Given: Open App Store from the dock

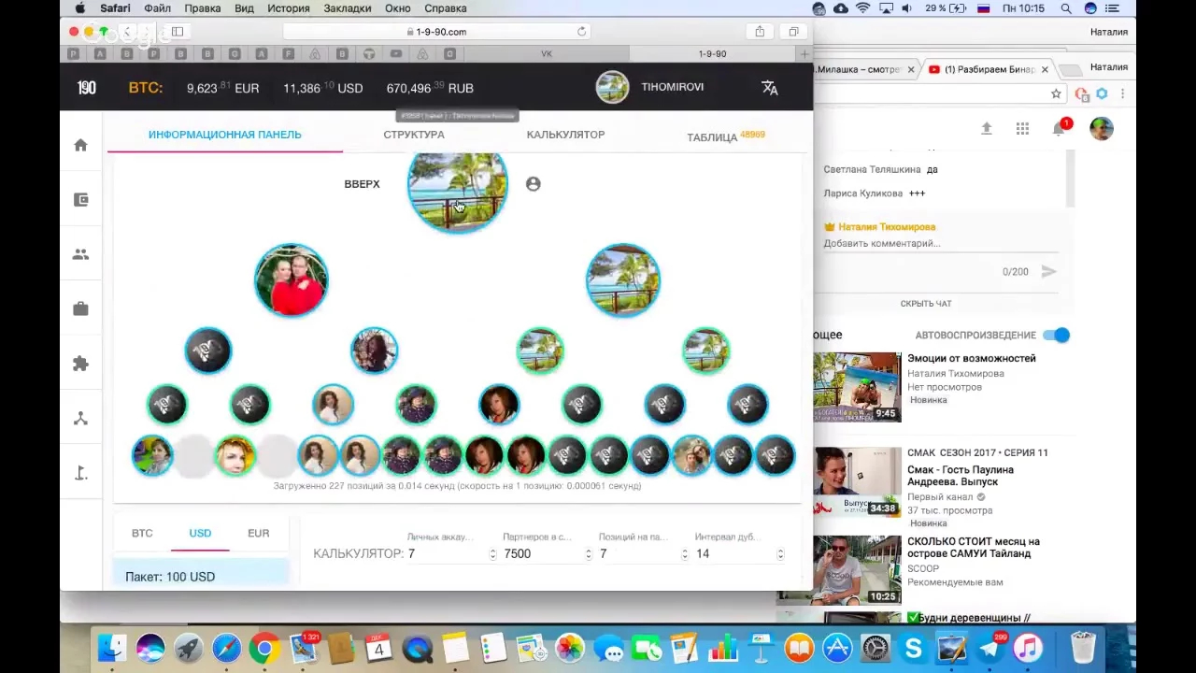Looking at the screenshot, I should coord(837,647).
